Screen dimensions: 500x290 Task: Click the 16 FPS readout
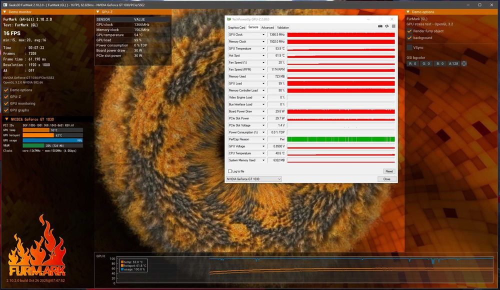(12, 33)
